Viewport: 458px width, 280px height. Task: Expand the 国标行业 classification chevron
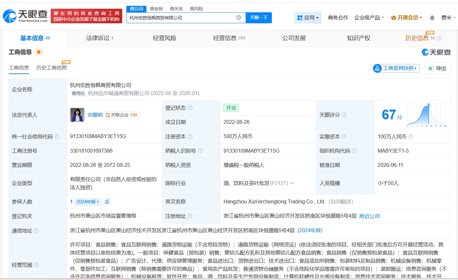pyautogui.click(x=292, y=183)
